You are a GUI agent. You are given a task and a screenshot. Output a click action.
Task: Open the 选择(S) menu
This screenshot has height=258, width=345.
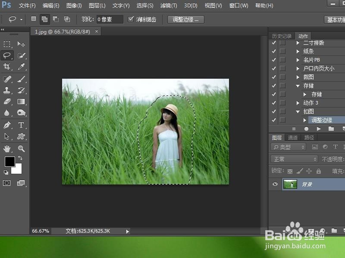(x=145, y=5)
